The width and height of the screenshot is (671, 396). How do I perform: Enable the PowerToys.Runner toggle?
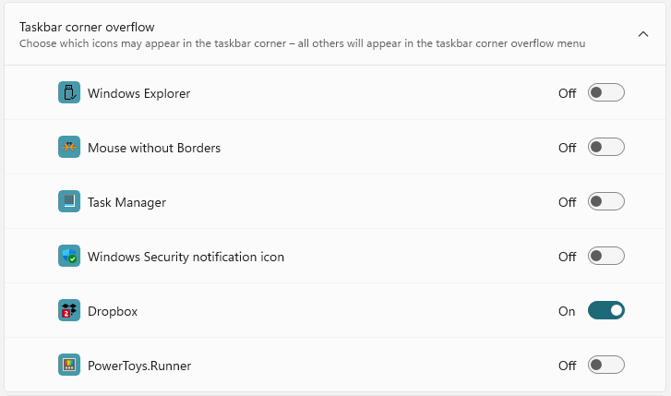click(606, 366)
